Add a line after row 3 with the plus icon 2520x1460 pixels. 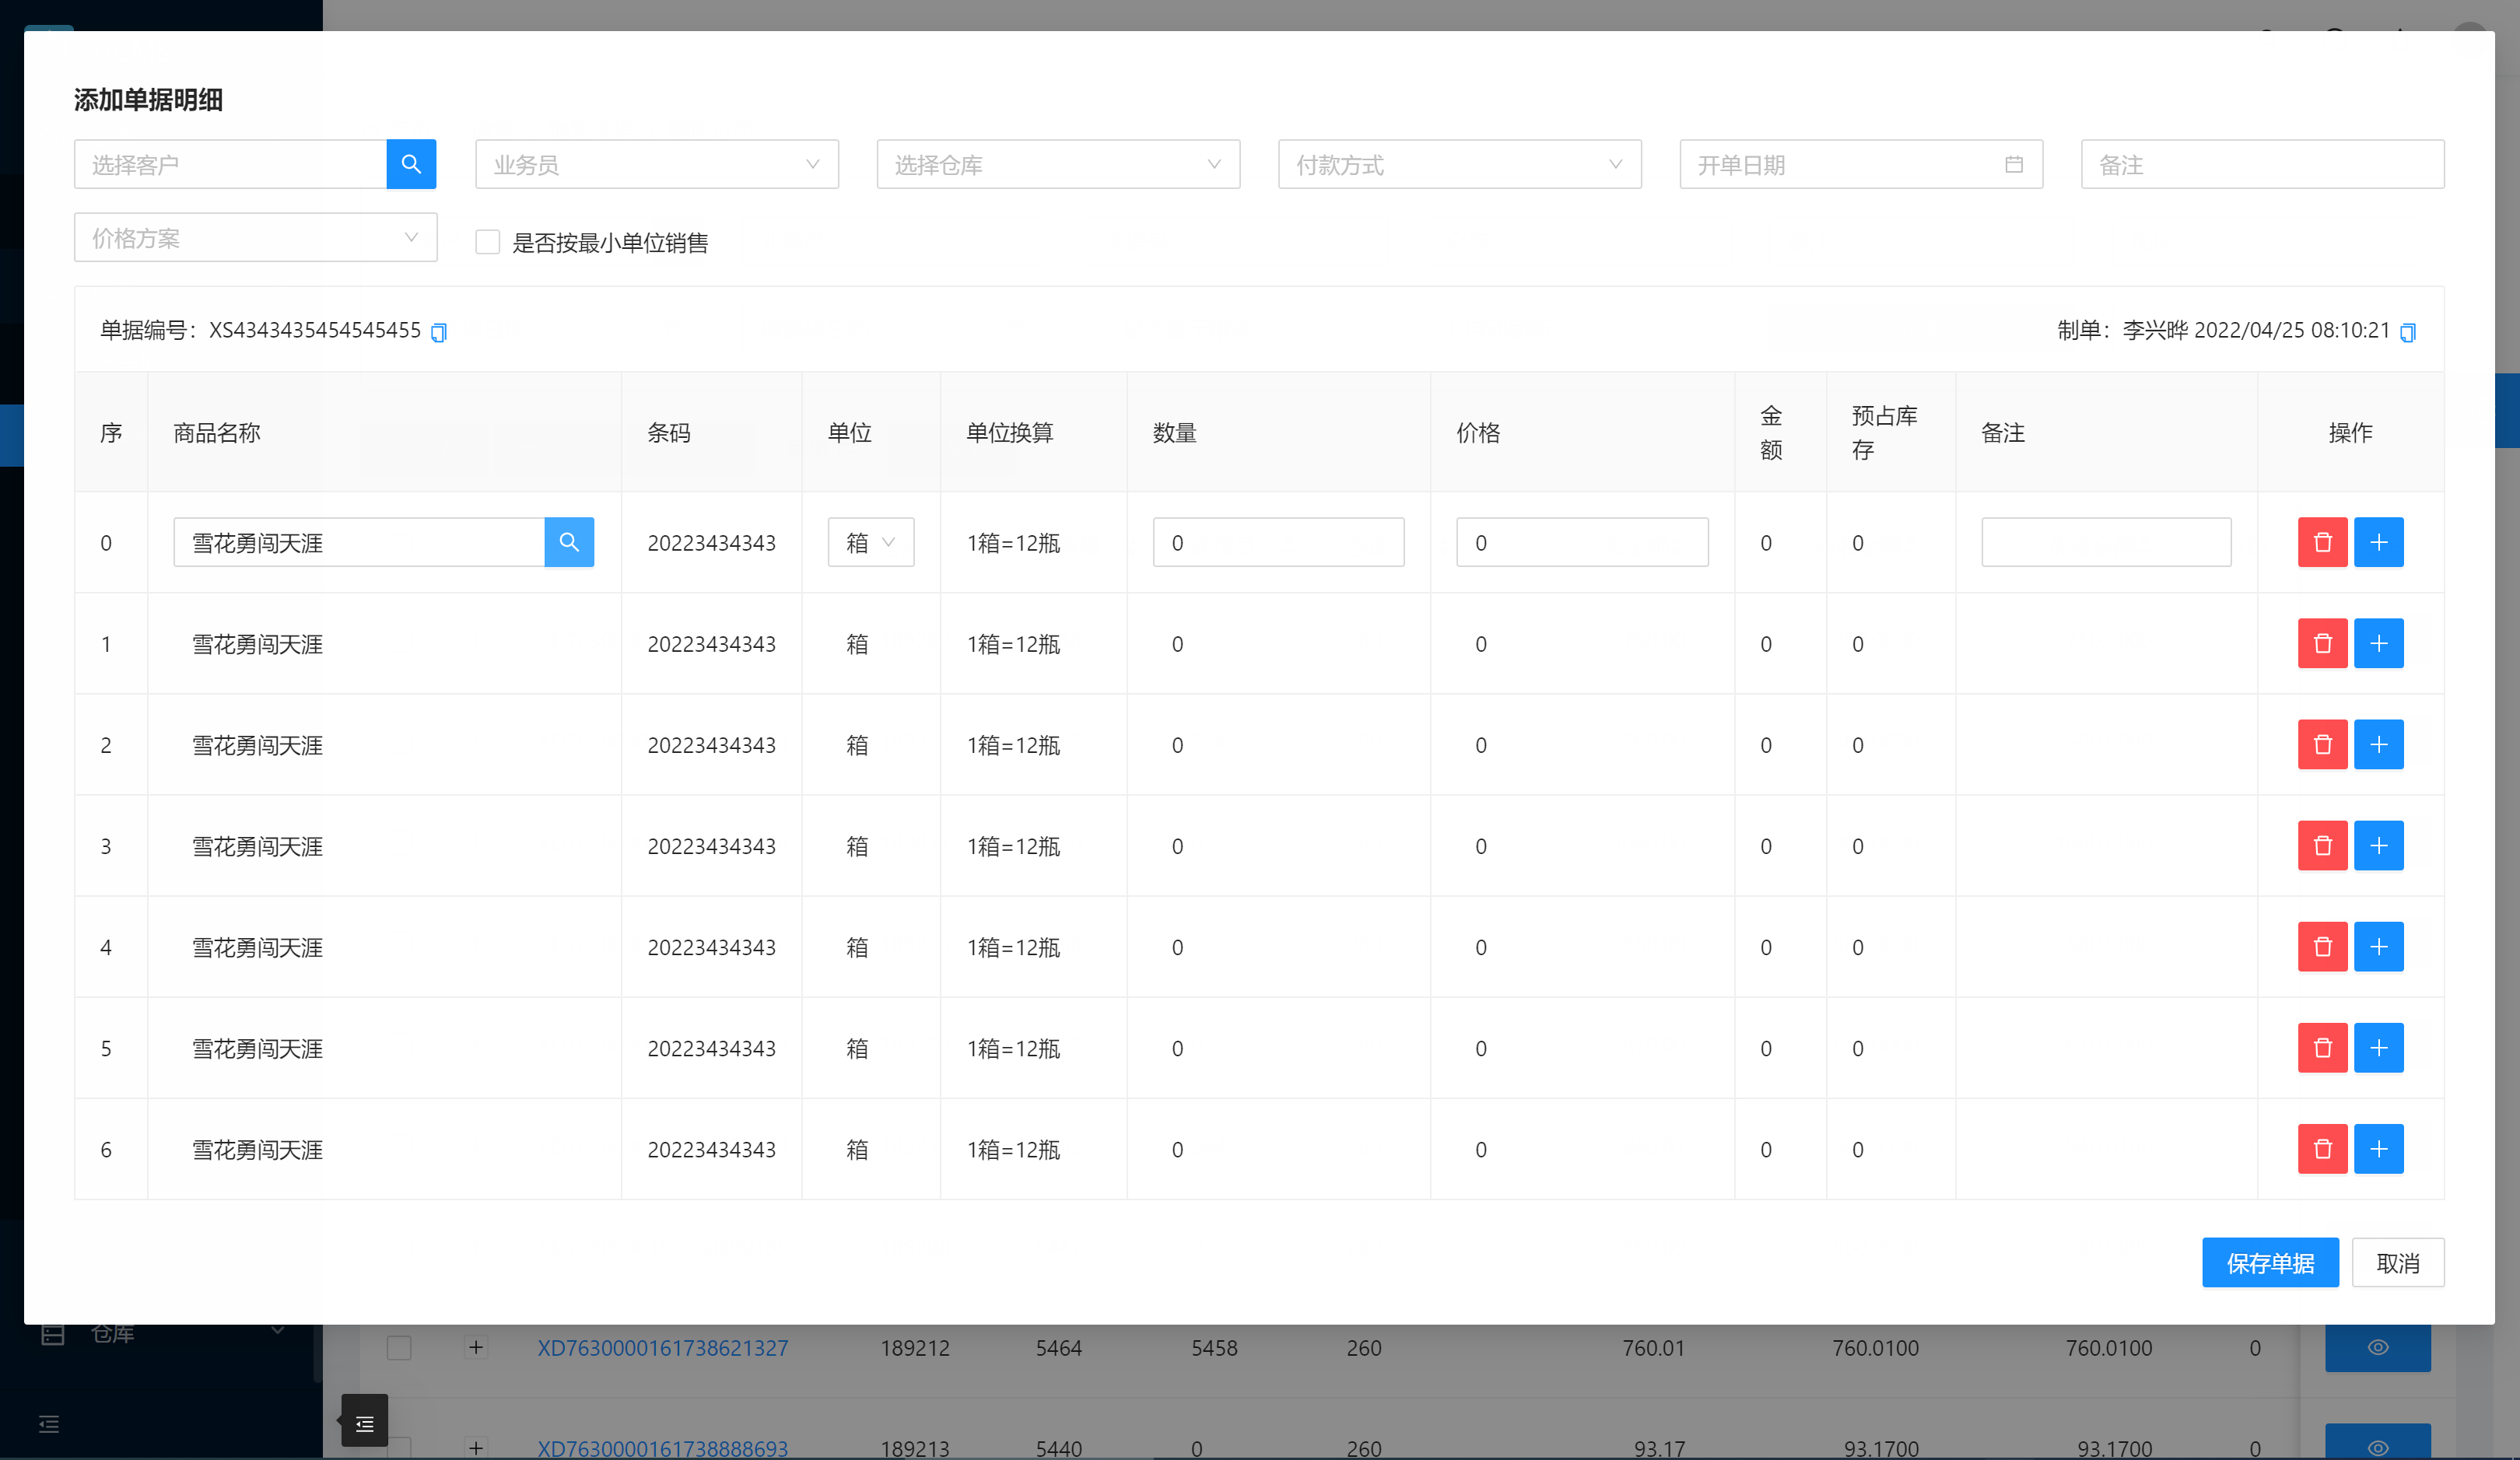[2378, 846]
